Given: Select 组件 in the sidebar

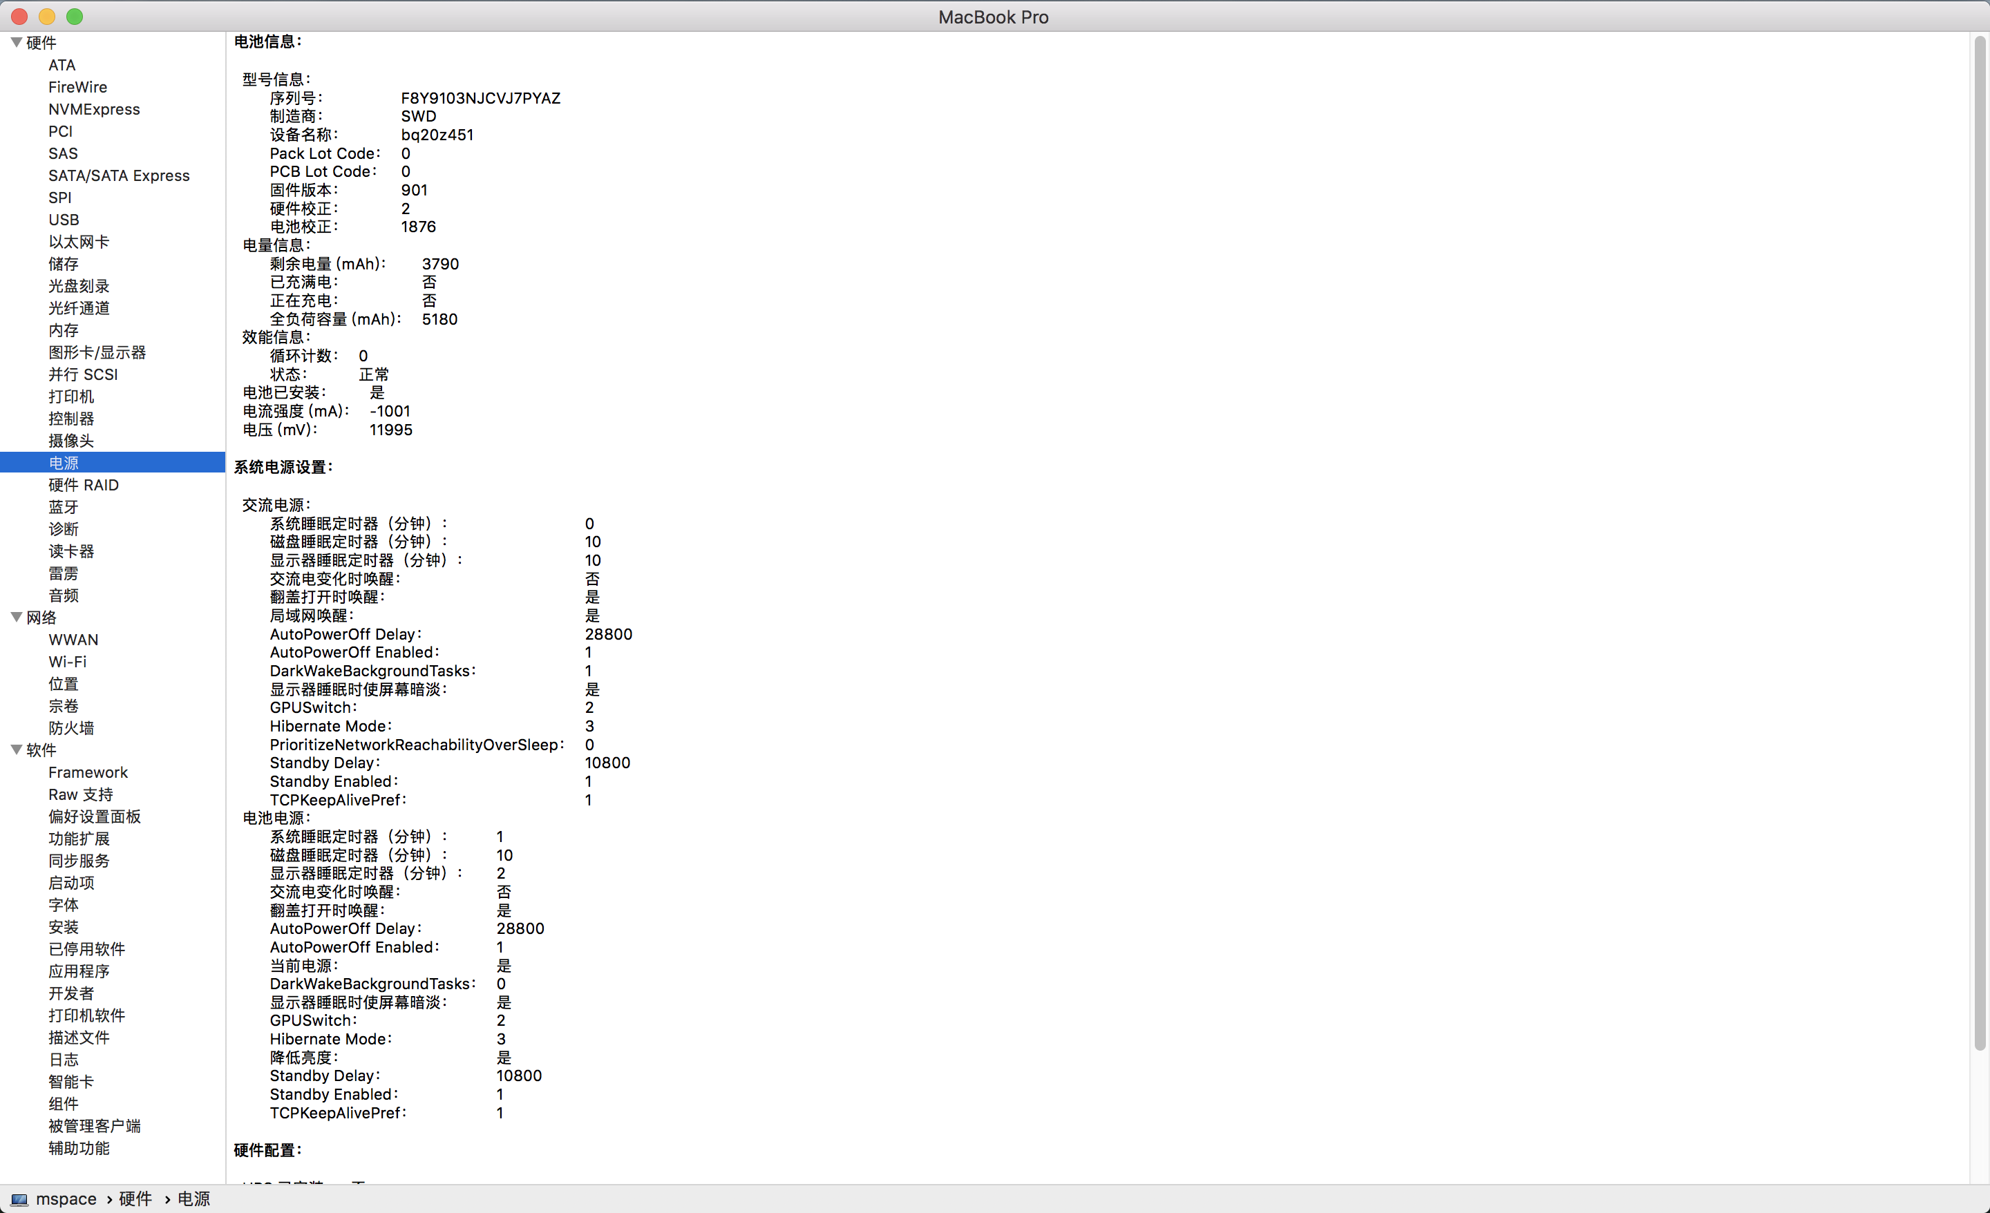Looking at the screenshot, I should pos(64,1104).
